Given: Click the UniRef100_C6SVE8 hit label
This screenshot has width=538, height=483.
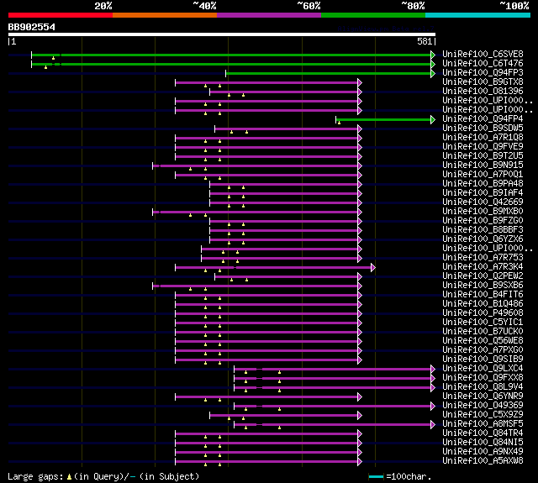Looking at the screenshot, I should 483,54.
